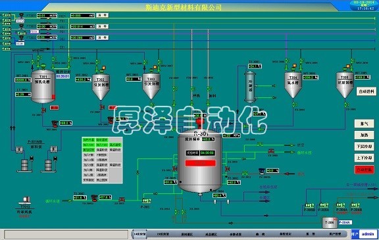Select the T305 conical tank
Image resolution: width=379 pixels, height=240 pixels.
pos(345,85)
